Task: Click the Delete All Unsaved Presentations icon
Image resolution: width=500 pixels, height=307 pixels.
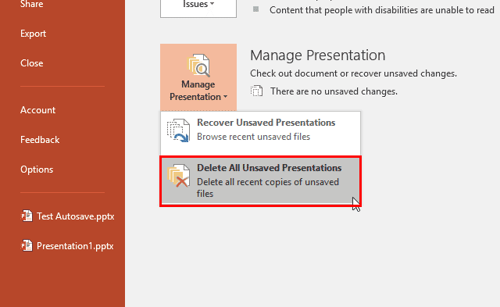Action: 179,176
